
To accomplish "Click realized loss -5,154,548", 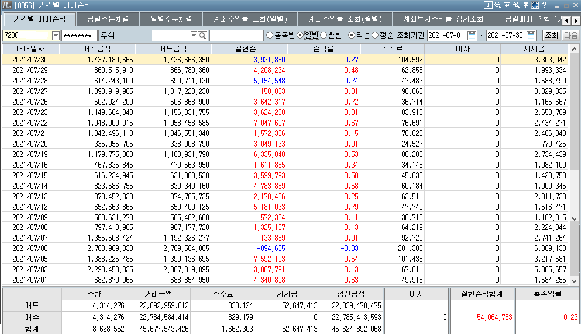I will [x=267, y=81].
